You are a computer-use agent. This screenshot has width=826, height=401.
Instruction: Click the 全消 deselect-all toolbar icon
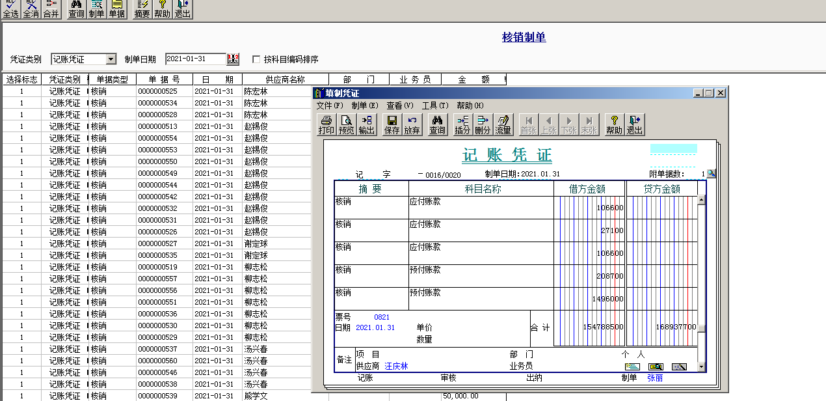31,9
